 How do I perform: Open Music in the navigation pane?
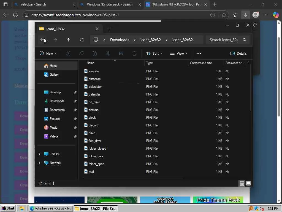tap(57, 128)
